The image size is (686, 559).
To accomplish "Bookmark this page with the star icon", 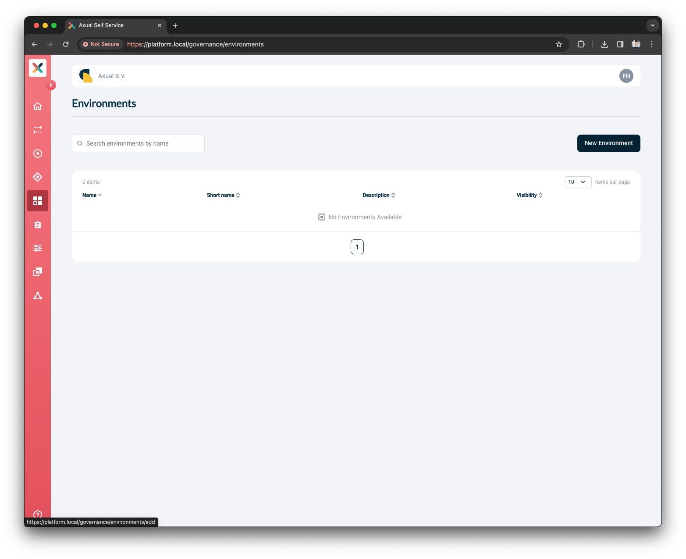I will click(559, 44).
